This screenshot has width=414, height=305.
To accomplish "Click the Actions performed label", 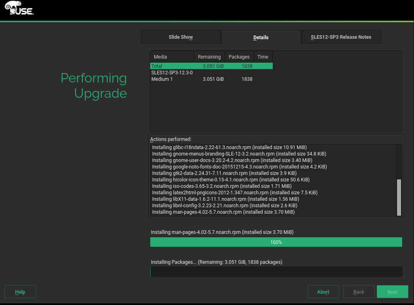I will coord(170,139).
